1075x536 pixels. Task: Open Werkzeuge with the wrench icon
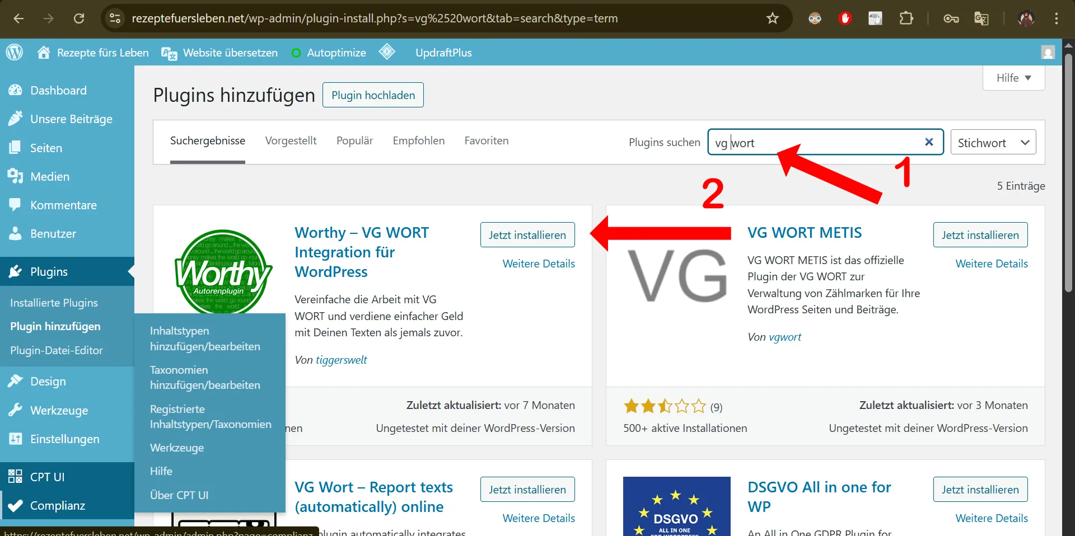coord(15,410)
